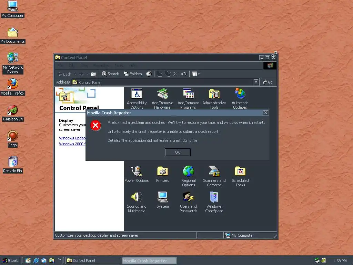Open the Accessibility Options applet
The image size is (353, 265).
[137, 98]
